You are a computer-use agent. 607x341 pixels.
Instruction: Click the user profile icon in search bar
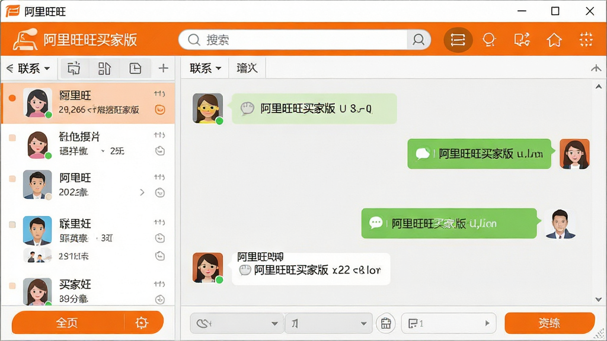point(418,40)
